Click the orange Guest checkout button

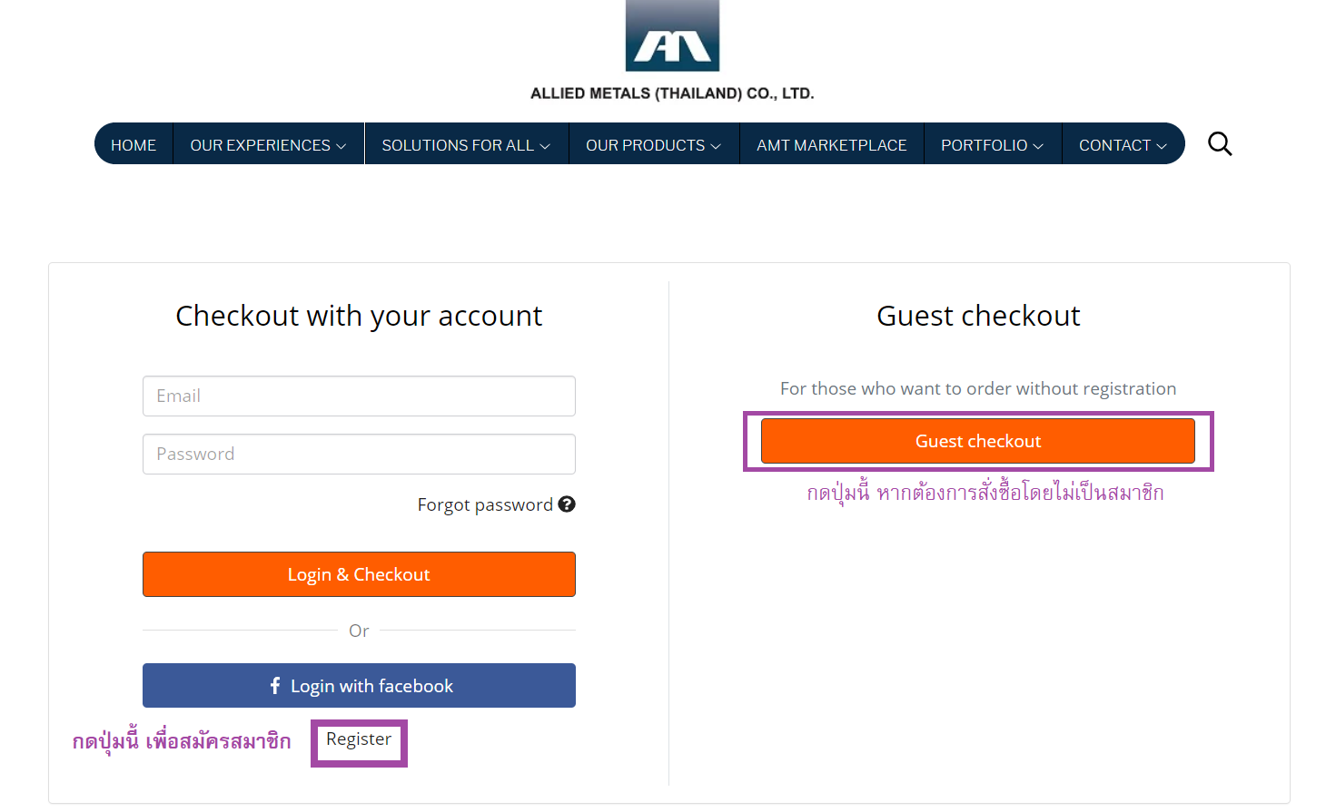point(978,441)
